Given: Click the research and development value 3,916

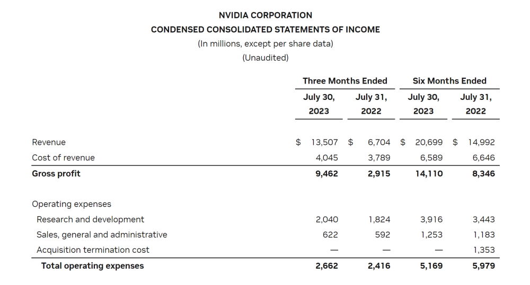Looking at the screenshot, I should pos(431,219).
